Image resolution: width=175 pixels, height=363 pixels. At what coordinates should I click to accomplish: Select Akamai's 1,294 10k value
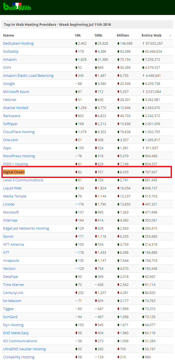[82, 108]
